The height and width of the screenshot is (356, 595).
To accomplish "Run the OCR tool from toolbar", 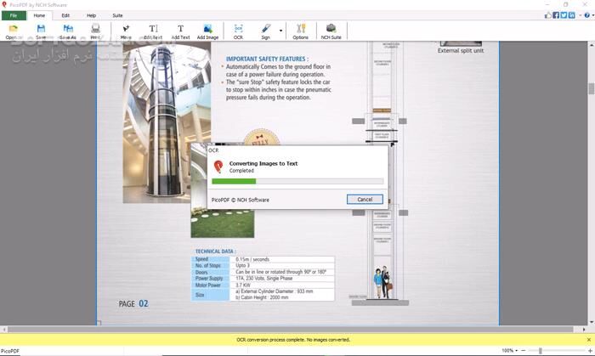I will (238, 31).
